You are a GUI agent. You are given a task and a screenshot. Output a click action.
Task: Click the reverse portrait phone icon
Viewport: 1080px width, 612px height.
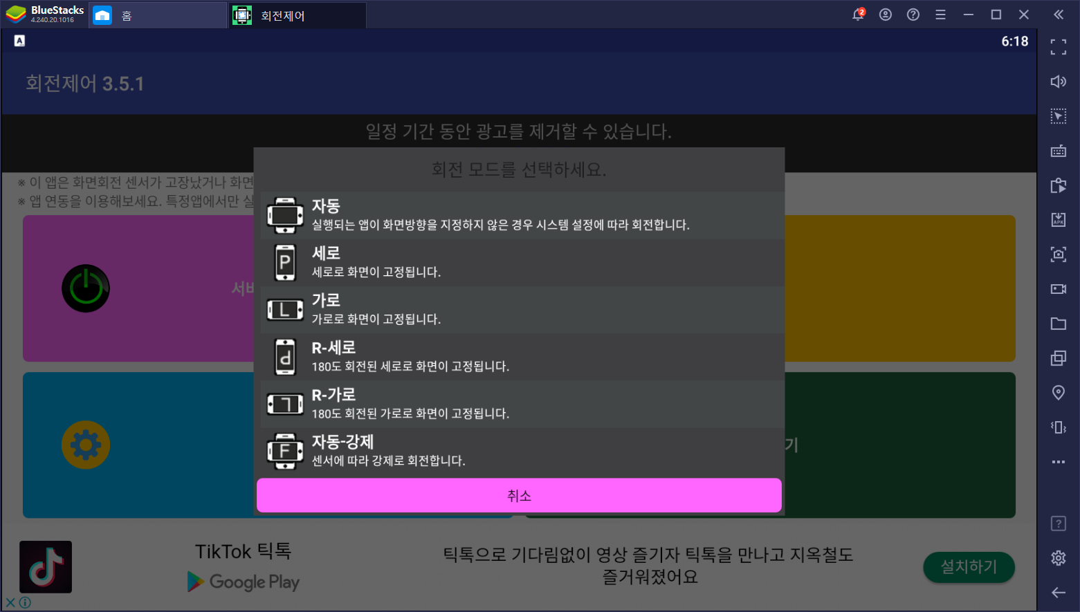tap(285, 357)
